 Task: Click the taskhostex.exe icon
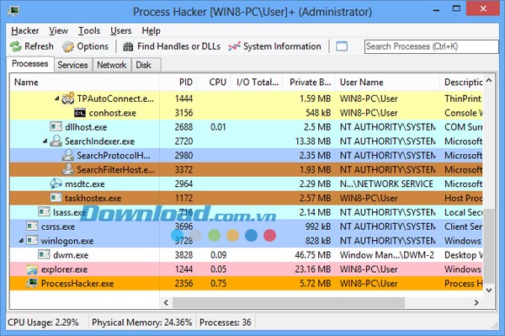56,198
